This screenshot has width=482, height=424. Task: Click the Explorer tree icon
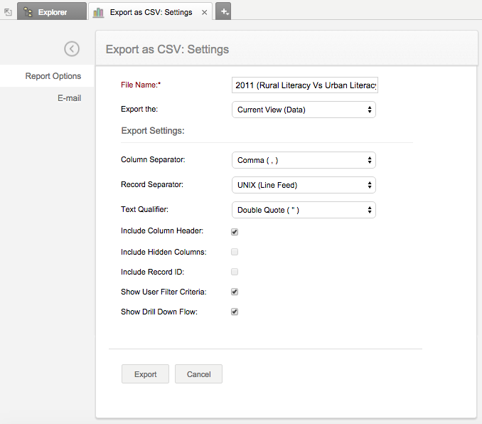tap(28, 12)
